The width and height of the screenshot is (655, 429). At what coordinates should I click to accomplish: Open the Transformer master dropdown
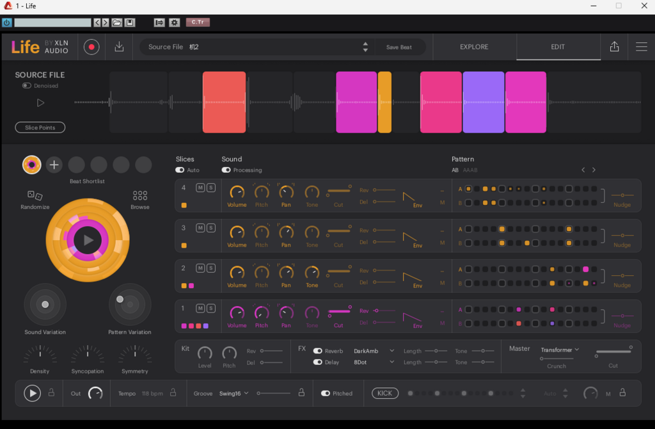pyautogui.click(x=560, y=350)
